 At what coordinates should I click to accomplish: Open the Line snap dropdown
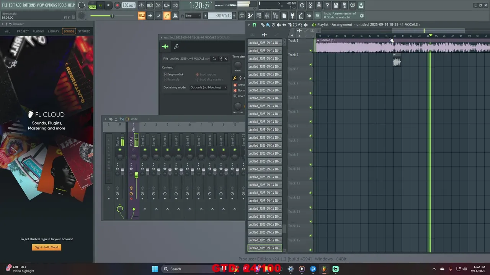point(193,16)
